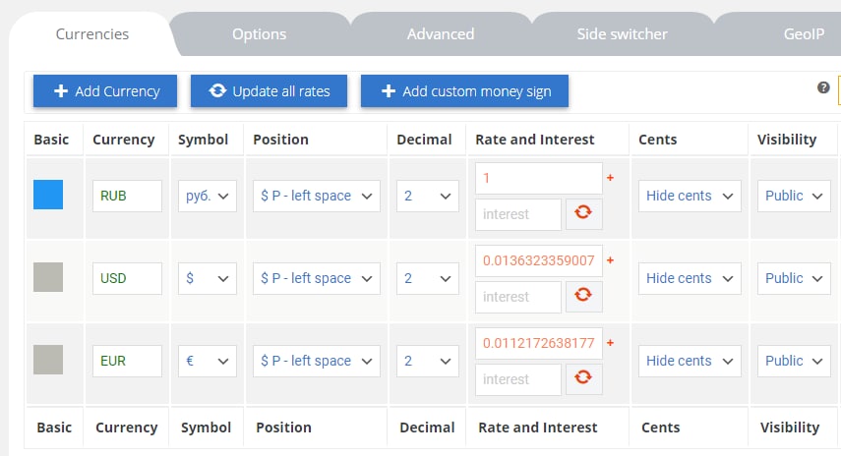Viewport: 841px width, 456px height.
Task: Click the EUR interest input field
Action: coord(518,379)
